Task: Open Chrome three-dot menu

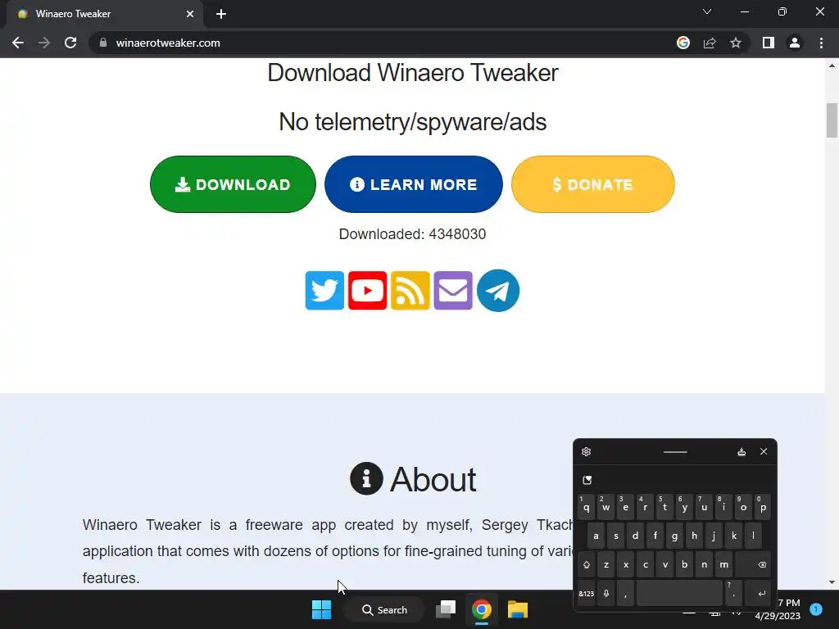Action: [821, 43]
